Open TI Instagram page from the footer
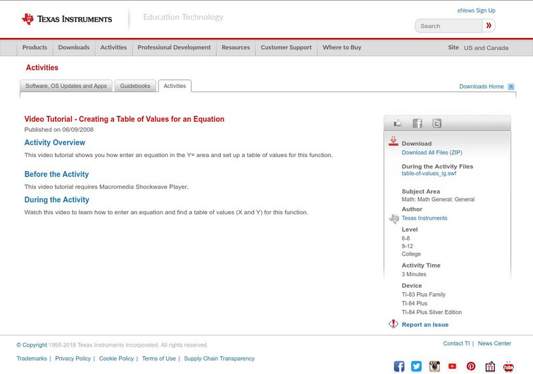 [x=434, y=366]
